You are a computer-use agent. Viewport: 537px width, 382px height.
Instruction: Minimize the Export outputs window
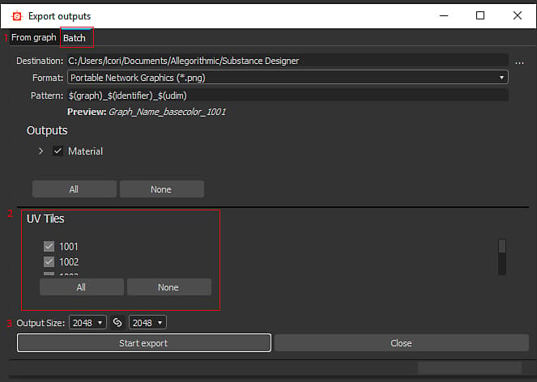444,15
